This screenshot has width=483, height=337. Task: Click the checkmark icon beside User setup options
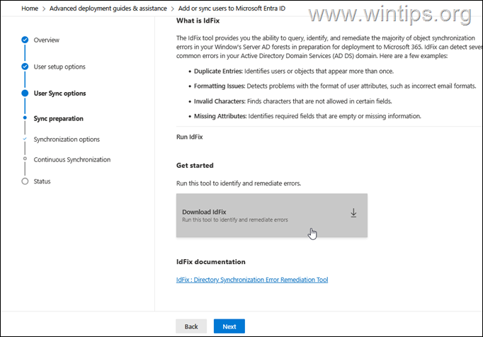tap(25, 67)
